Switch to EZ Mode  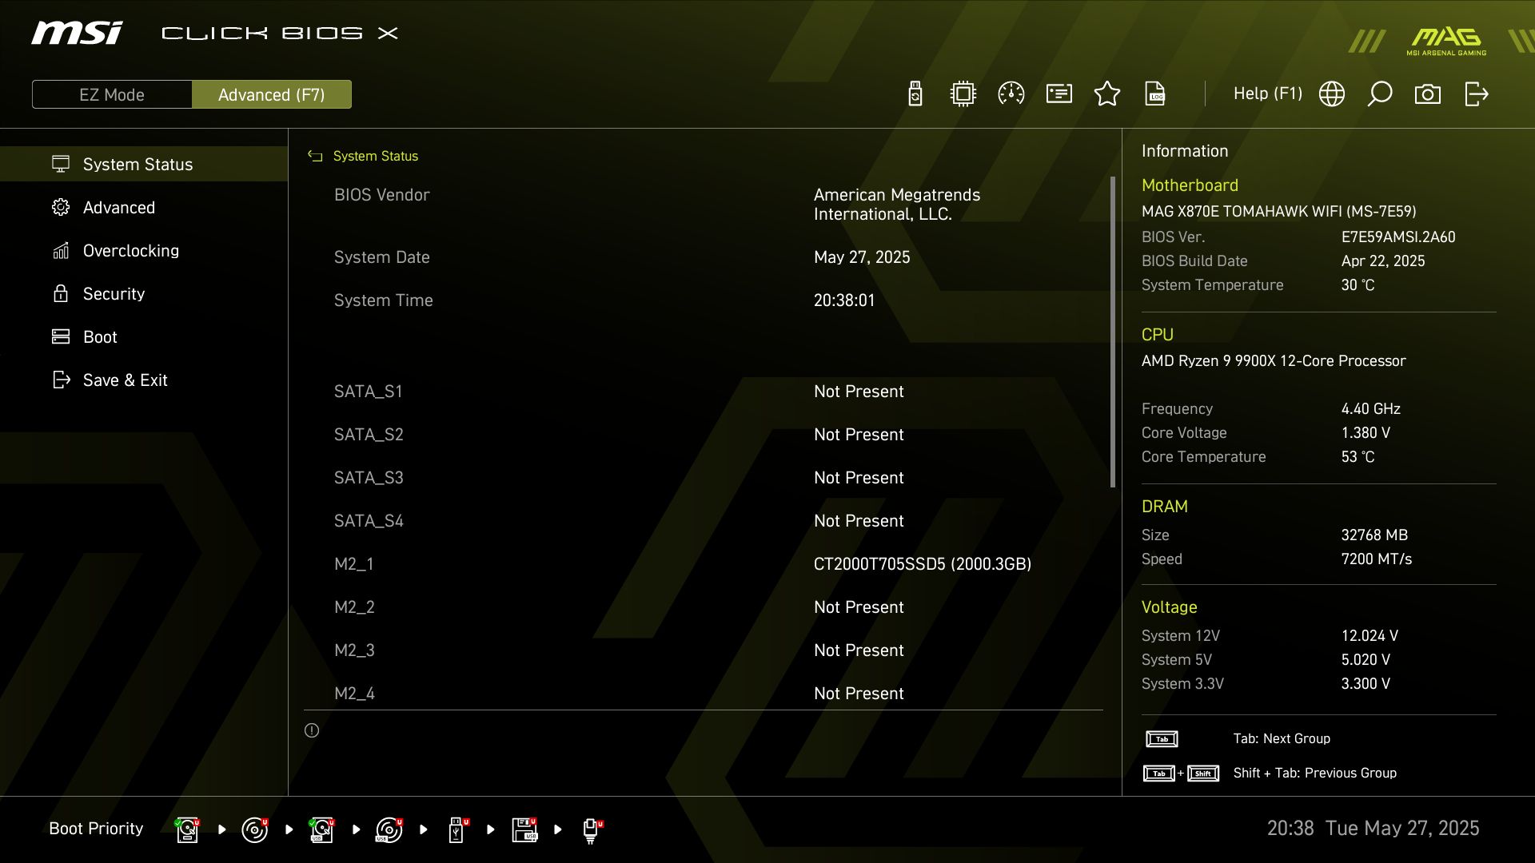click(x=112, y=94)
